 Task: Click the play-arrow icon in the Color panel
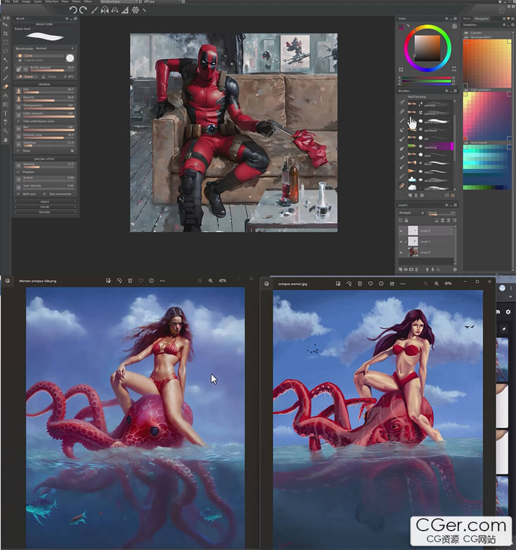454,26
